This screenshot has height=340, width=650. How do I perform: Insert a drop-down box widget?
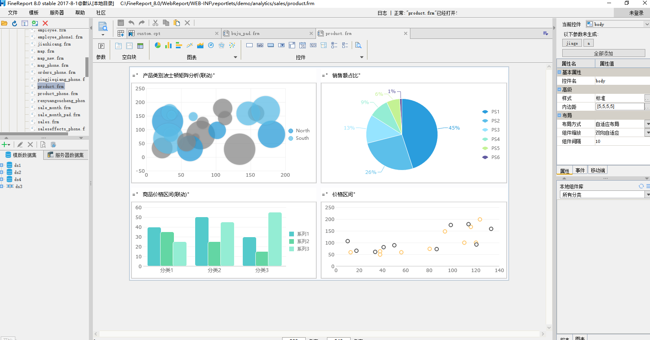click(x=281, y=45)
